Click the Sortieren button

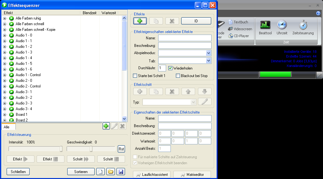coord(81,172)
